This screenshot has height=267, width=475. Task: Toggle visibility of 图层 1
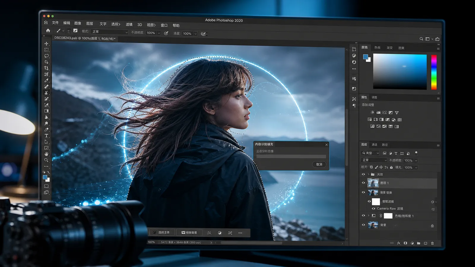[363, 183]
